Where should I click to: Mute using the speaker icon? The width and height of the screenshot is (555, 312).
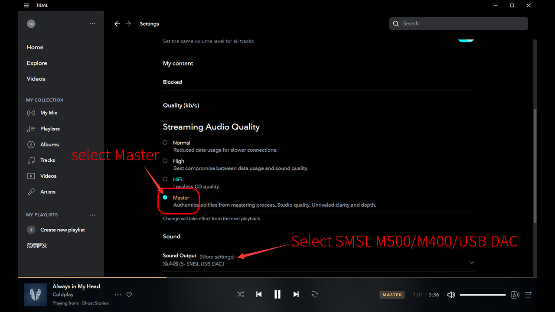pyautogui.click(x=451, y=295)
